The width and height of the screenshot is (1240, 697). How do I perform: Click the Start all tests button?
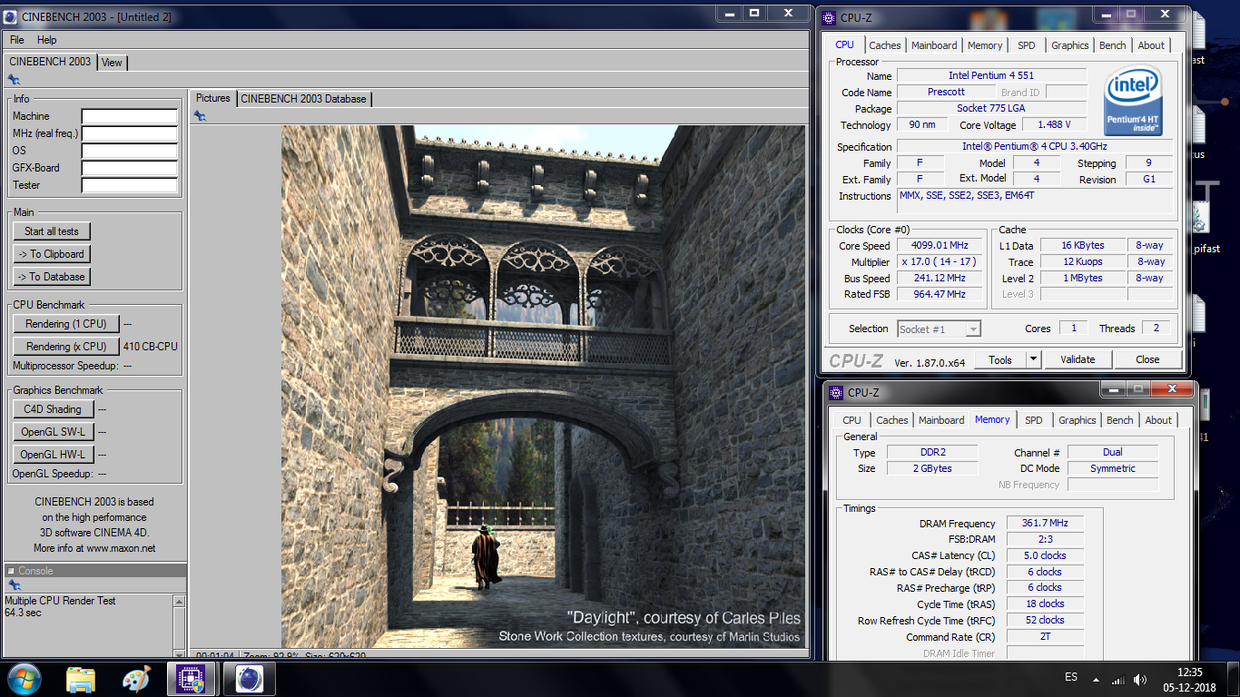click(x=52, y=231)
